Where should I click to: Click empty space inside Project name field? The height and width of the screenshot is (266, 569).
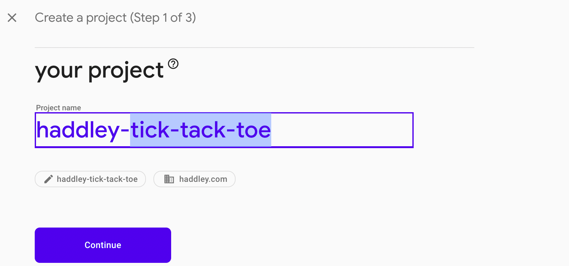click(341, 130)
